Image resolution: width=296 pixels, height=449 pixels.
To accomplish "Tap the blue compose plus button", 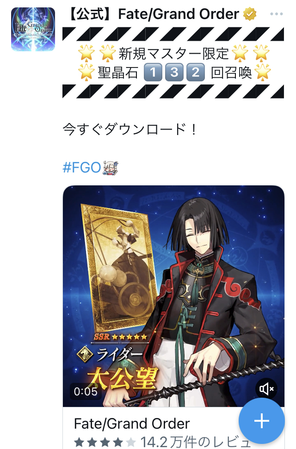I will point(262,421).
